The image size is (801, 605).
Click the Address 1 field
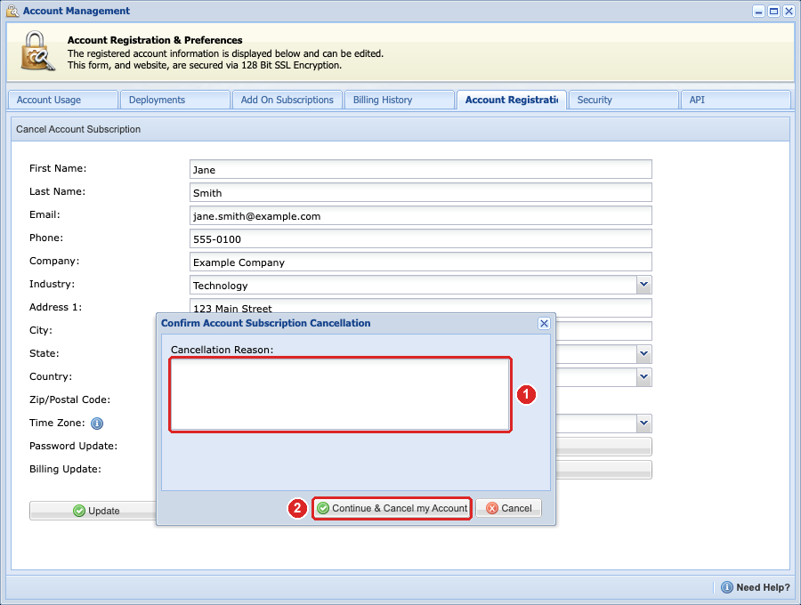coord(420,307)
